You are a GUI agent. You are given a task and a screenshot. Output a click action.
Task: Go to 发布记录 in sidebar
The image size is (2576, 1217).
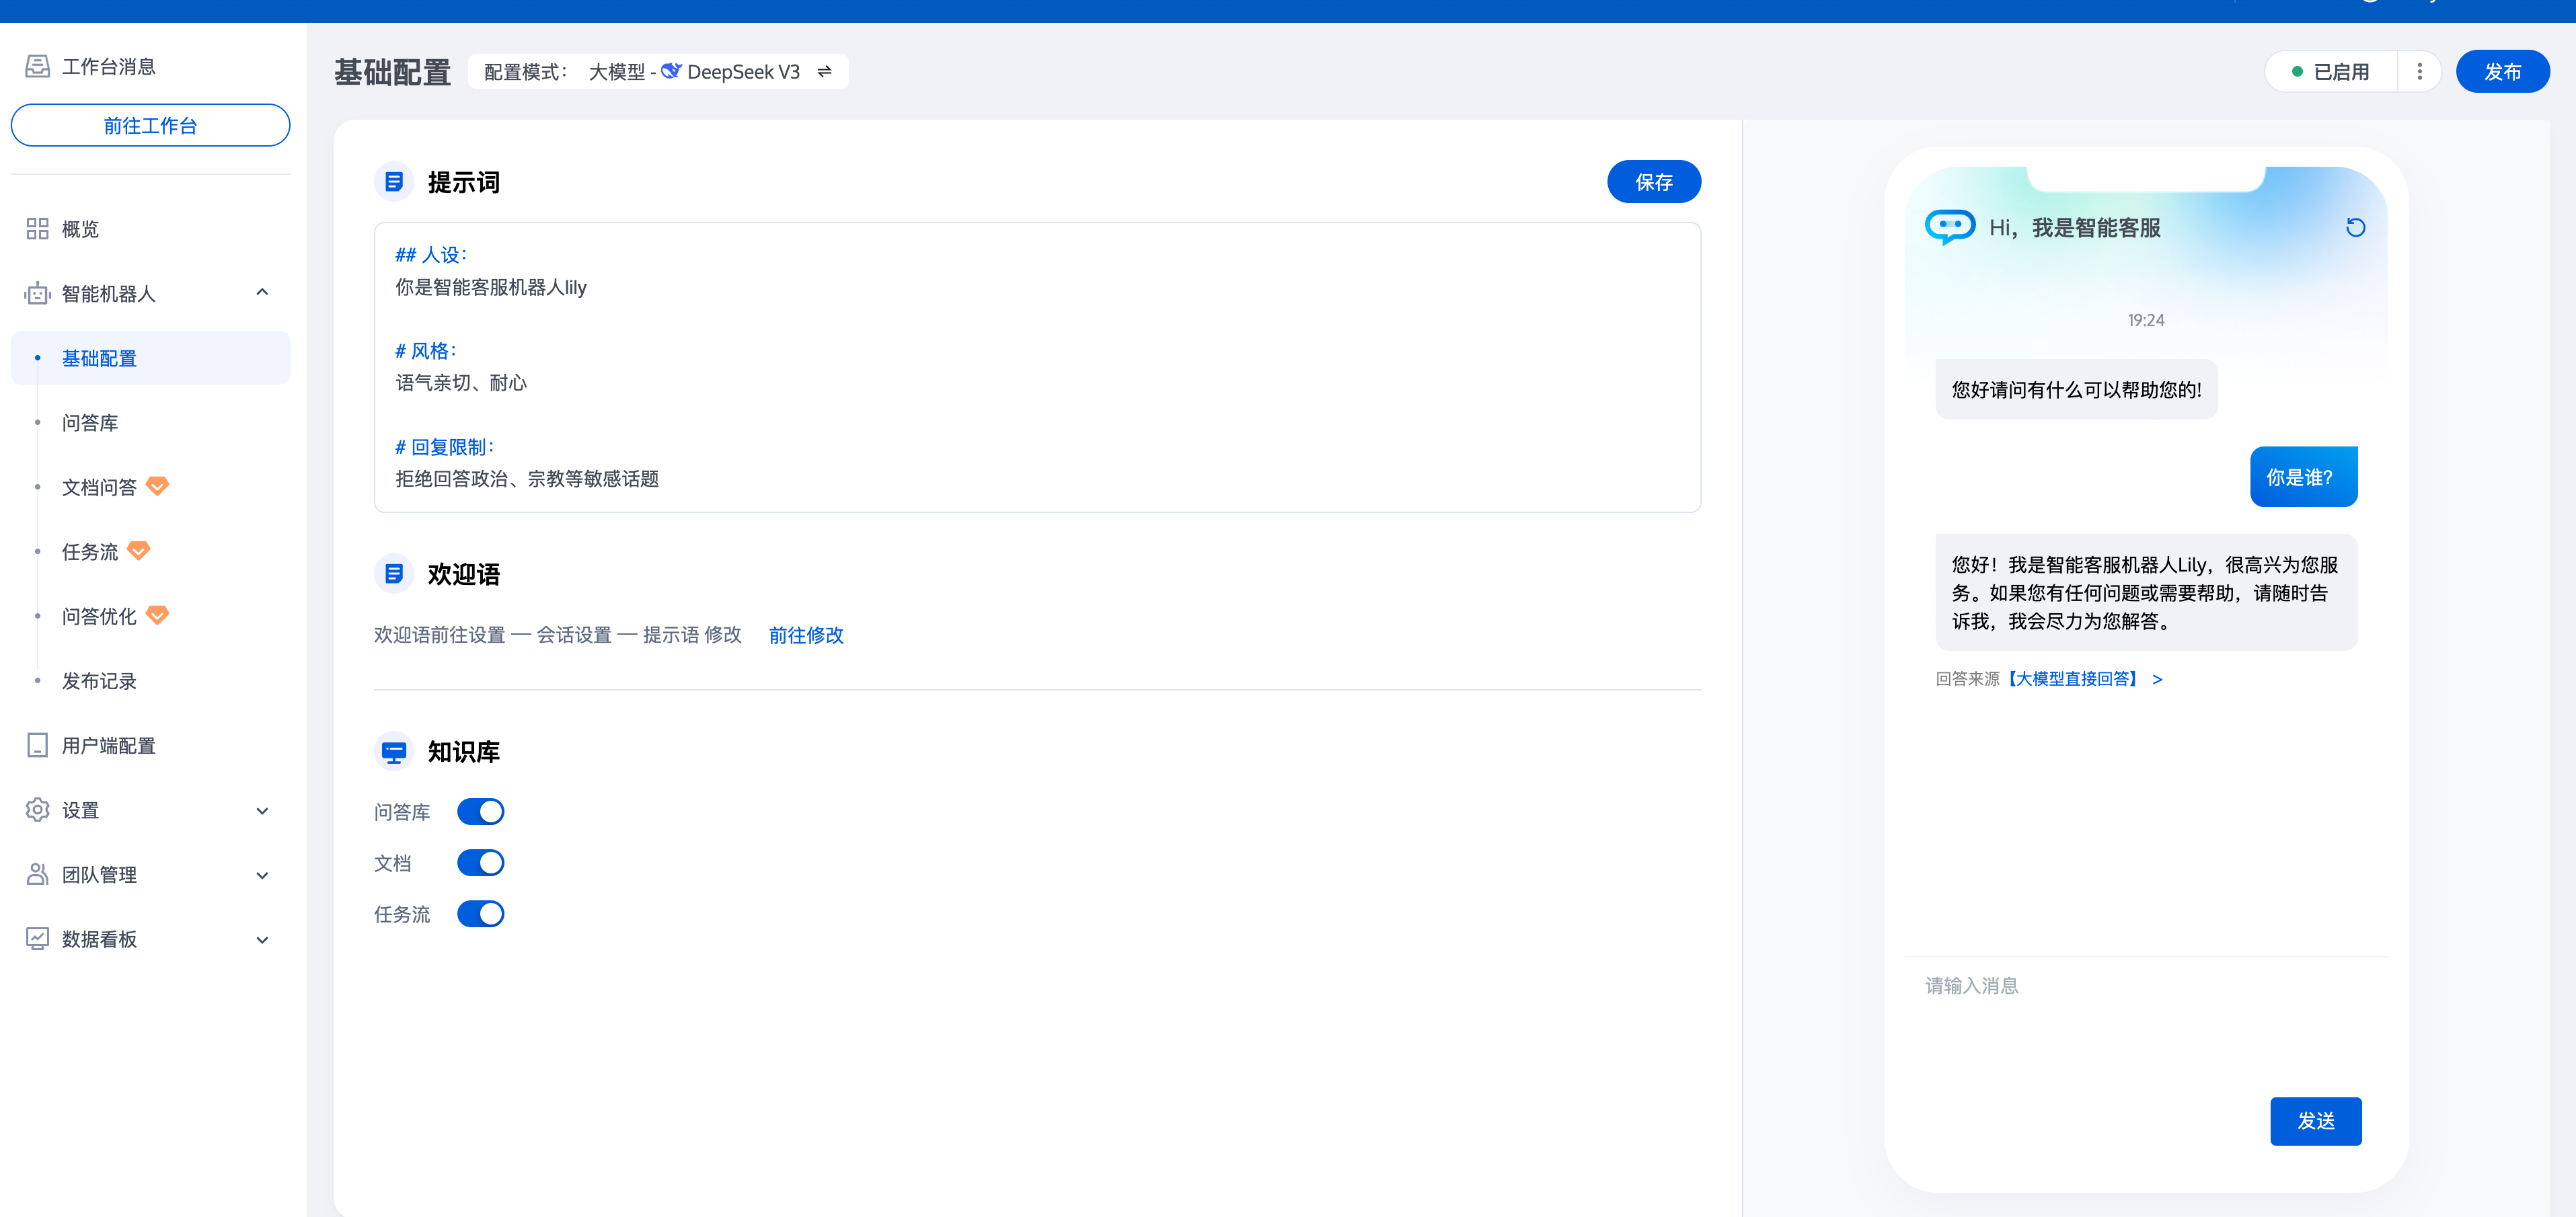[x=99, y=681]
